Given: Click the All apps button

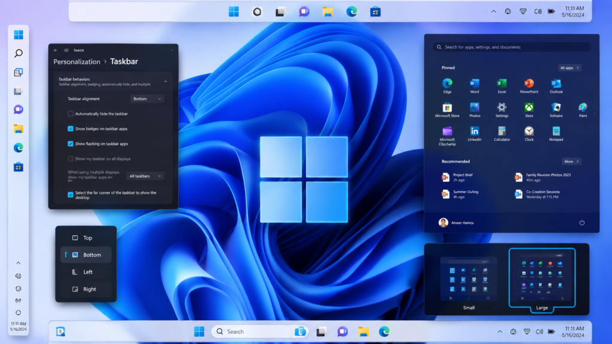Looking at the screenshot, I should [570, 68].
